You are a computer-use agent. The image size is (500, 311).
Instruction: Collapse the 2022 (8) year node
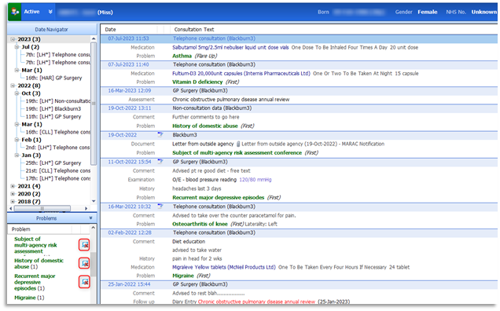(x=13, y=86)
